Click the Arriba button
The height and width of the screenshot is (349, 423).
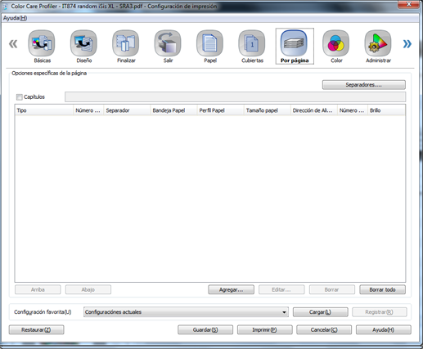click(x=38, y=289)
